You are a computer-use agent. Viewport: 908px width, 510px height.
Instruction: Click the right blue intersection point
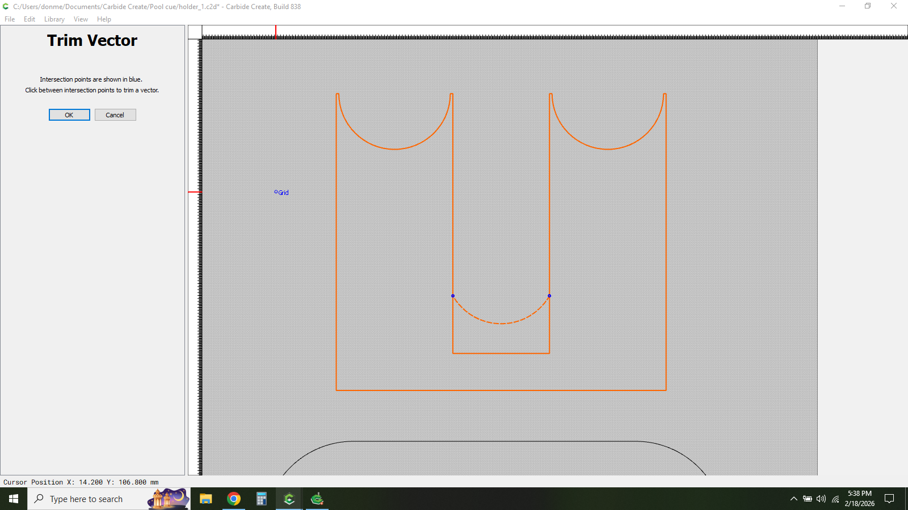pyautogui.click(x=549, y=296)
